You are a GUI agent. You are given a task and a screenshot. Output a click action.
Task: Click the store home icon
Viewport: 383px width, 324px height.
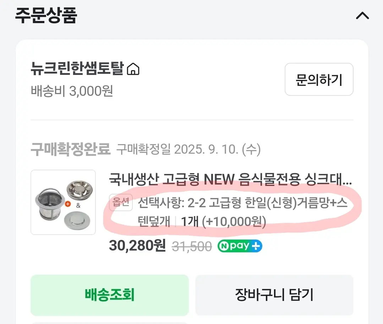(x=133, y=69)
